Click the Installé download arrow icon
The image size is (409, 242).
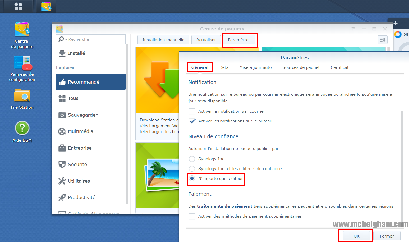(62, 53)
